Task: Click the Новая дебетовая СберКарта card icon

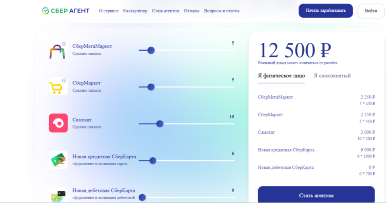Action: [58, 195]
